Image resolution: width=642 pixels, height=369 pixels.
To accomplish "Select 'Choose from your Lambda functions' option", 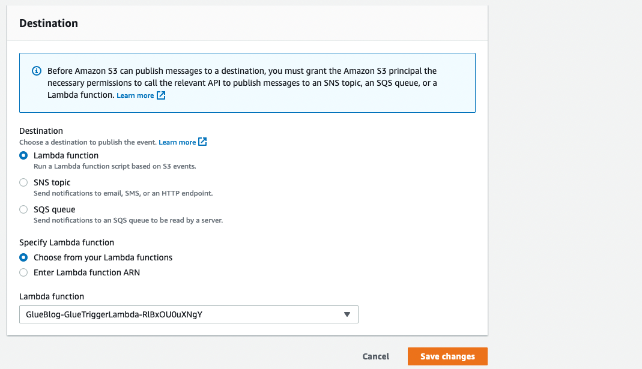I will [x=23, y=257].
